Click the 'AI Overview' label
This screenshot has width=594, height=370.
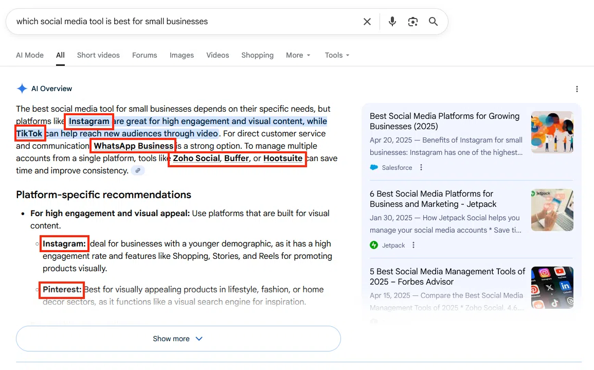(51, 89)
